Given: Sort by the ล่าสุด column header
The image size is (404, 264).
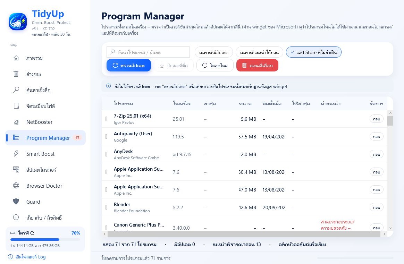Looking at the screenshot, I should pos(210,103).
